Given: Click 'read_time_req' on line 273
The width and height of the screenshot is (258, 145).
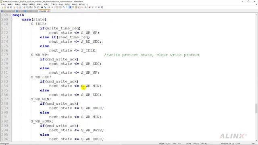Looking at the screenshot, I should pyautogui.click(x=73, y=37).
